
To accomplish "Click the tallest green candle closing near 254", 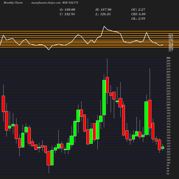I will [x=104, y=98].
